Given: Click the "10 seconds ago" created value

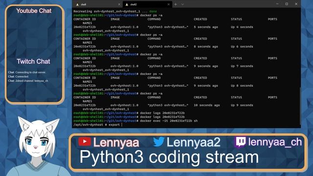Looking at the screenshot, I should 207,105.
